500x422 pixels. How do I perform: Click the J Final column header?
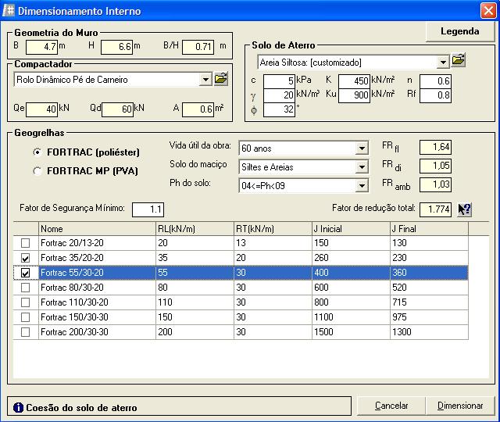pyautogui.click(x=429, y=229)
